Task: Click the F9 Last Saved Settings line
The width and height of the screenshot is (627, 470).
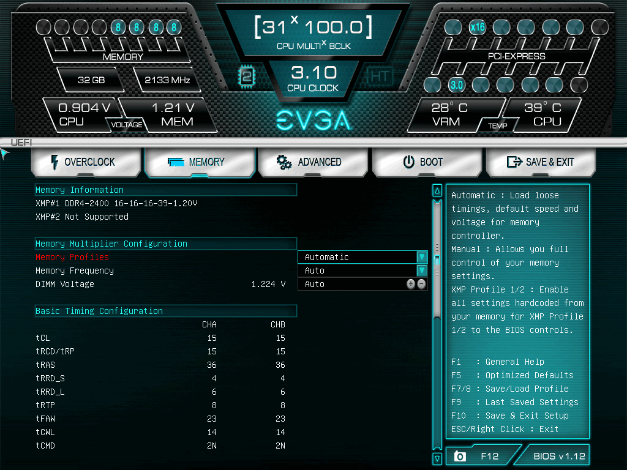Action: pyautogui.click(x=514, y=402)
